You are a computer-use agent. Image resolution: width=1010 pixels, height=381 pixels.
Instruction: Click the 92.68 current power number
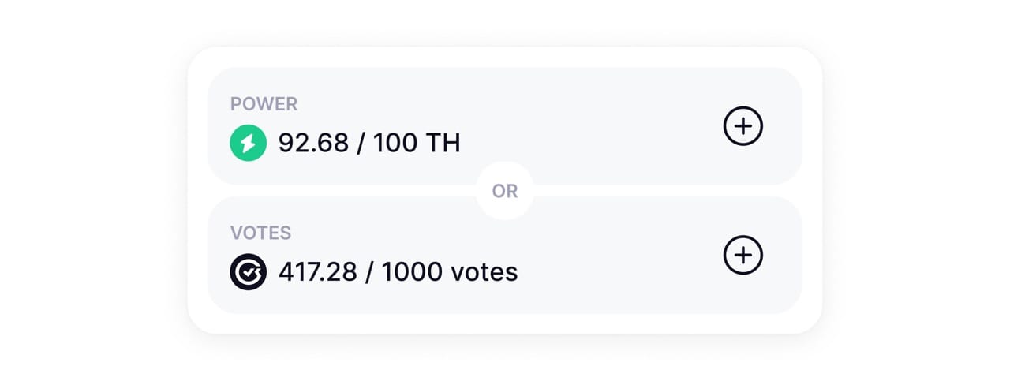click(x=313, y=143)
